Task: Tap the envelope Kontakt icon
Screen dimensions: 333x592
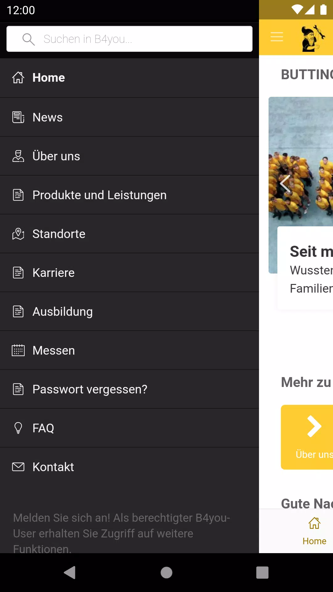Action: [x=18, y=467]
